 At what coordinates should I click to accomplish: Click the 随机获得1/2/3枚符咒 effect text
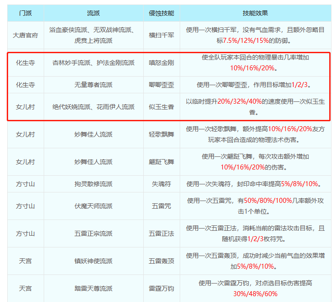point(255,233)
